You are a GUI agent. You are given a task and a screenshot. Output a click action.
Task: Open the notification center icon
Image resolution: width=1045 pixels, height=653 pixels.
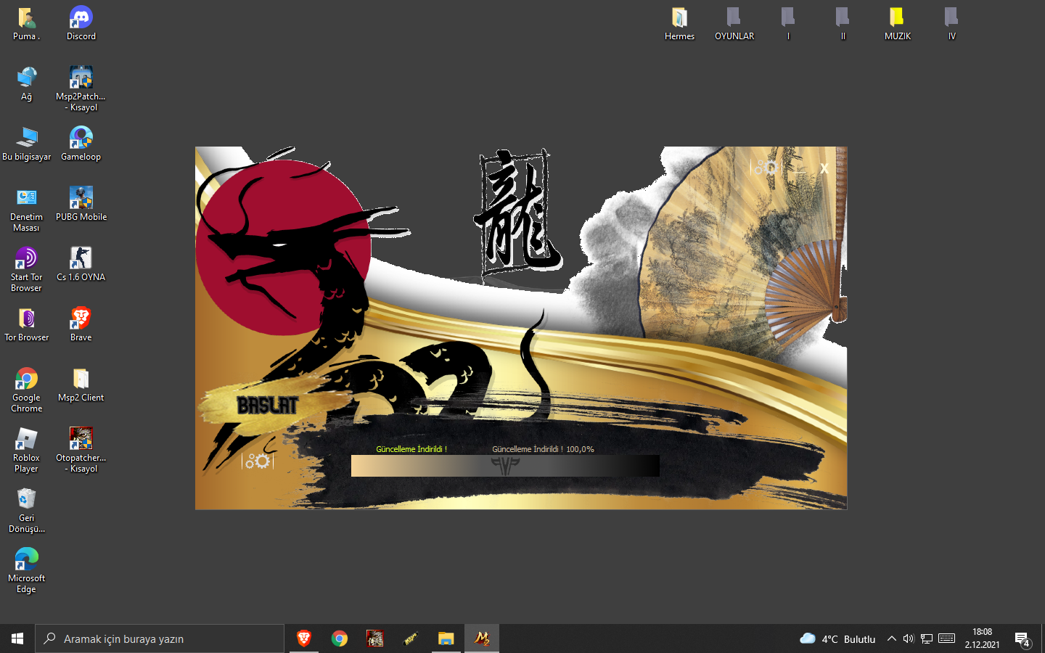pyautogui.click(x=1023, y=639)
